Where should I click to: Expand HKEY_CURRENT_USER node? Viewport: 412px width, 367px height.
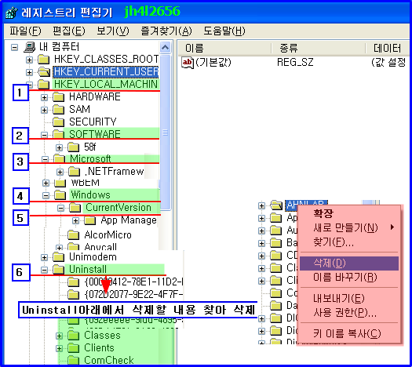coord(30,72)
